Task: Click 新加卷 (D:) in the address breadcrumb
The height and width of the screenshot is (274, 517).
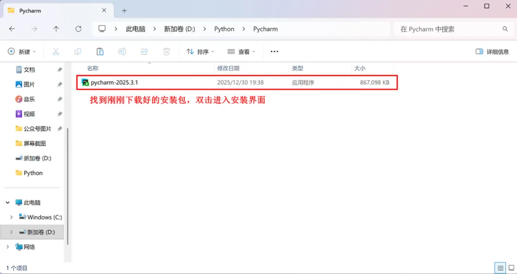Action: (x=180, y=29)
